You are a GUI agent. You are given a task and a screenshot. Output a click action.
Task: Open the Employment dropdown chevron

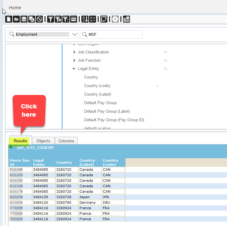(75, 35)
